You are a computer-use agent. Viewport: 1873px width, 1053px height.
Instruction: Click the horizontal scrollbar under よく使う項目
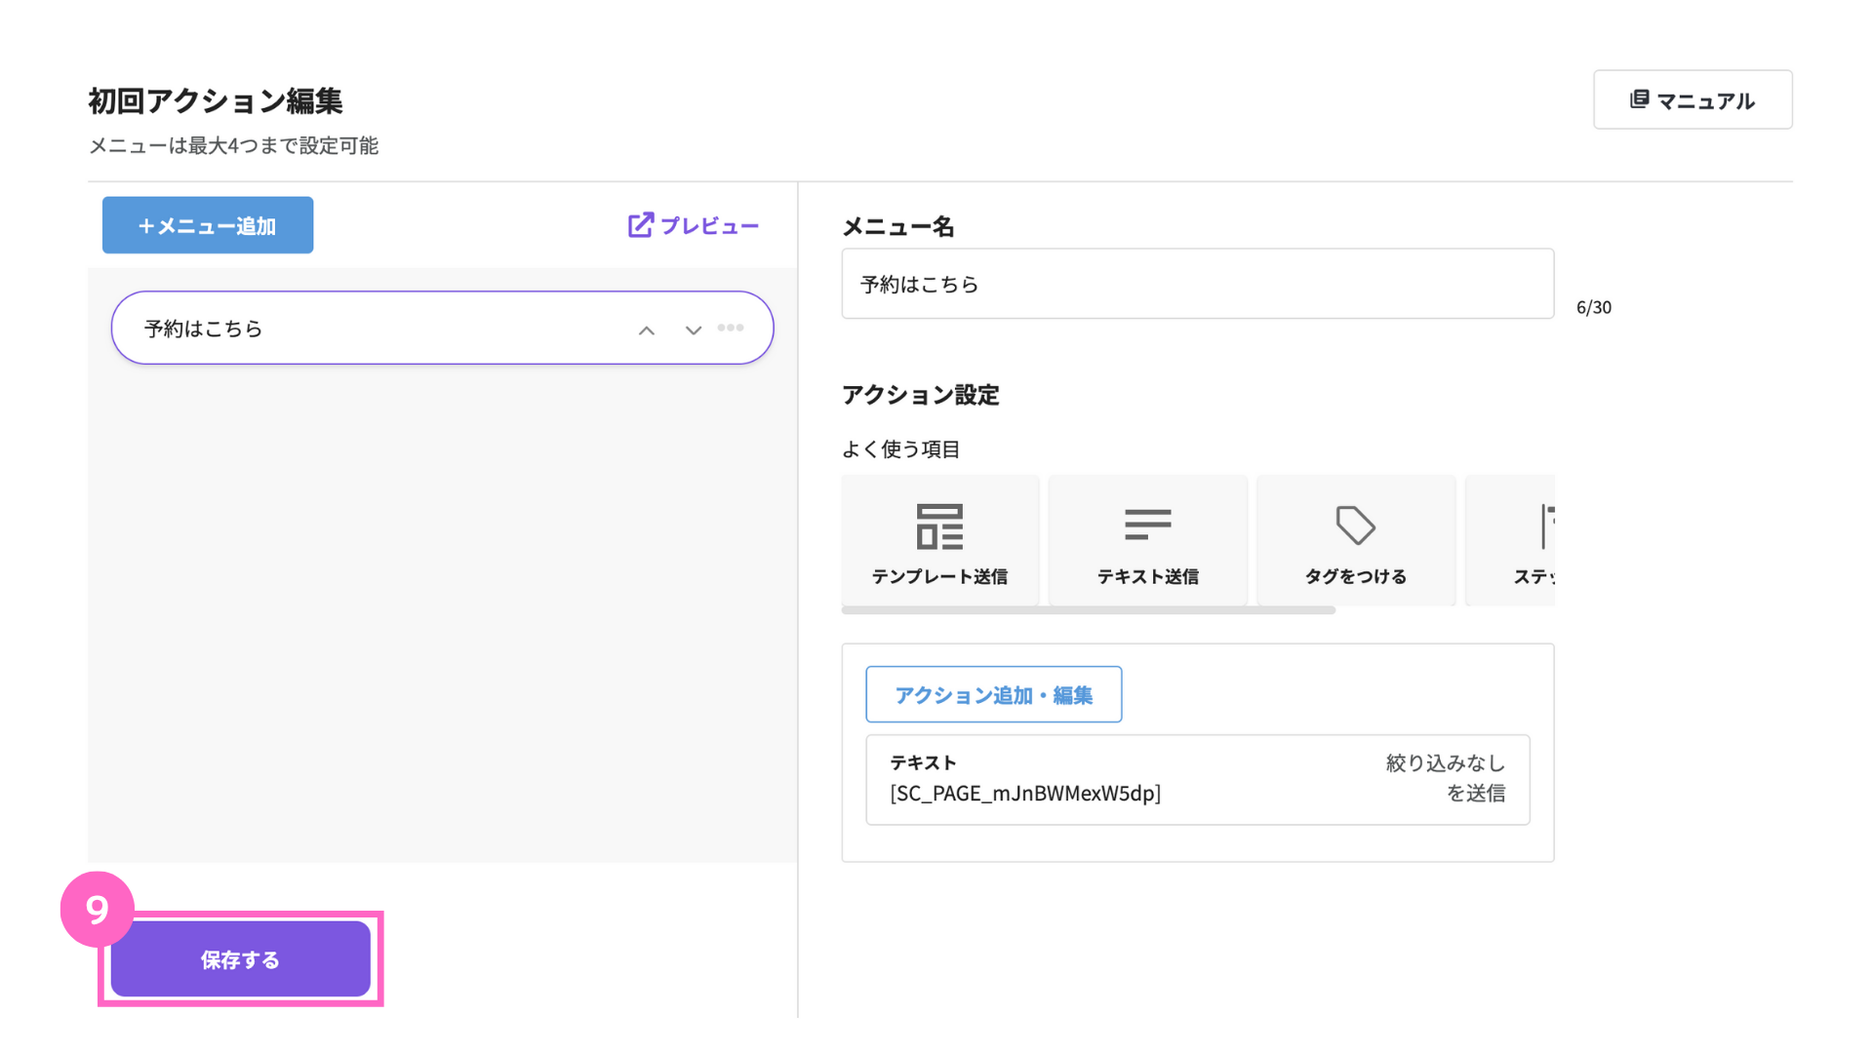coord(1089,610)
